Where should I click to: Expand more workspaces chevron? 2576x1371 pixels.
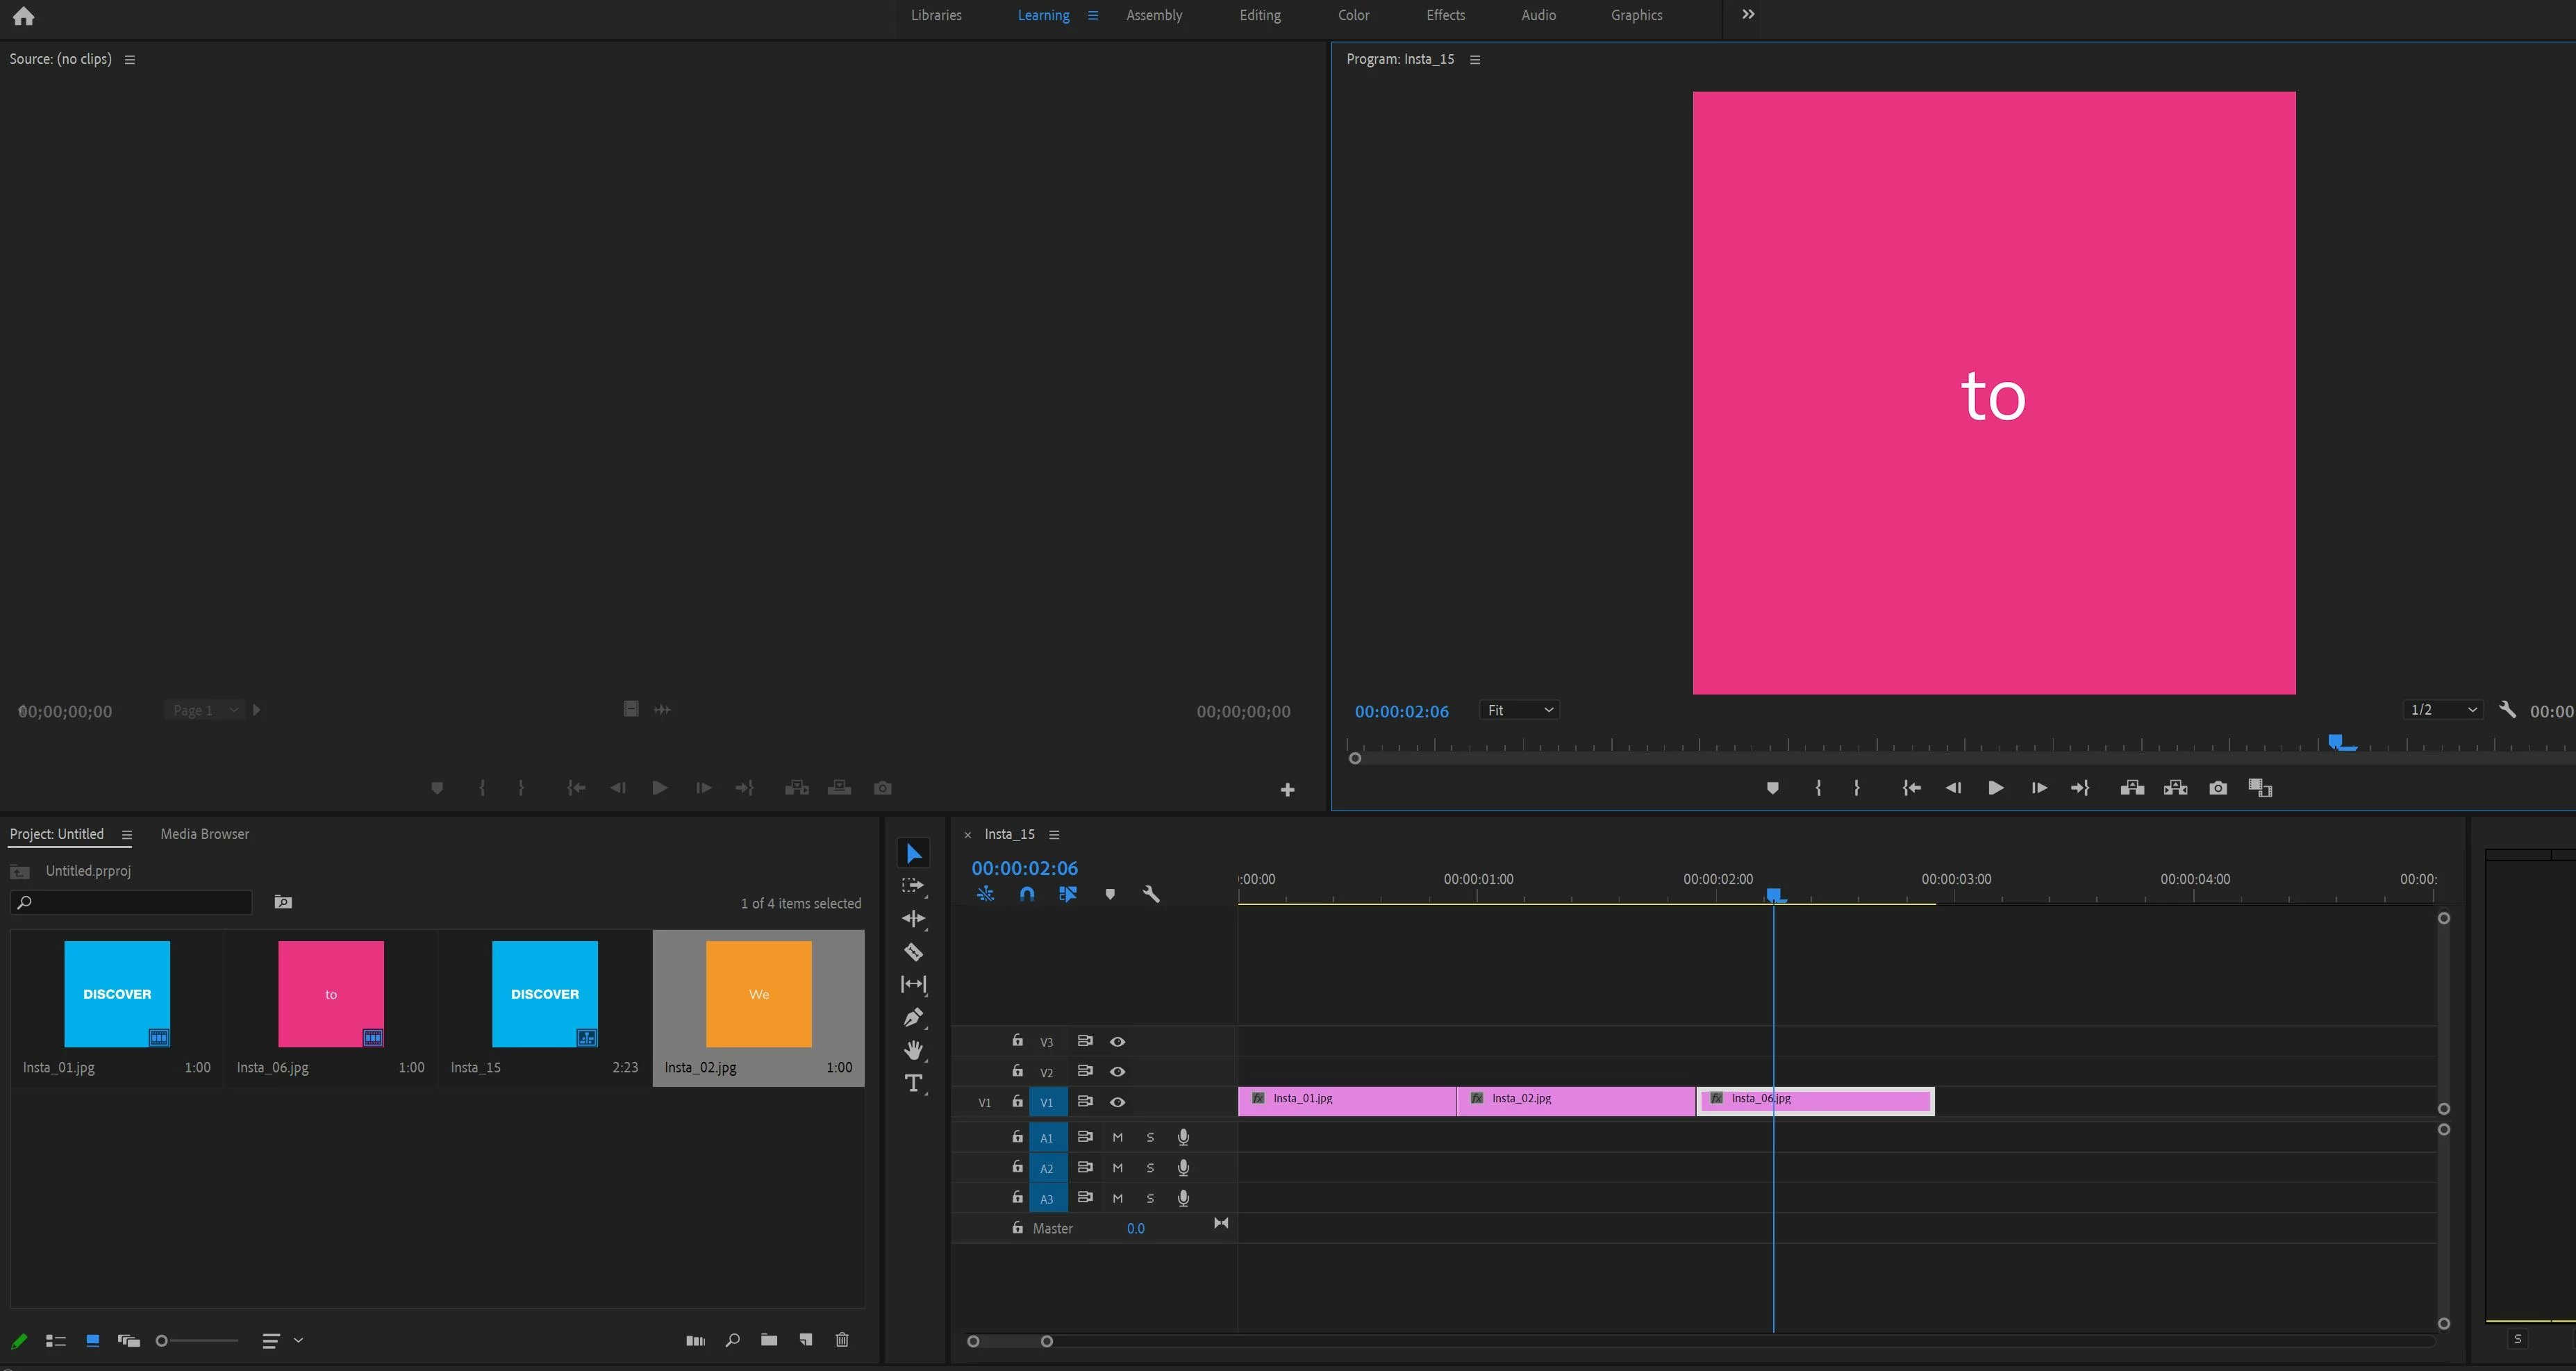(x=1748, y=15)
